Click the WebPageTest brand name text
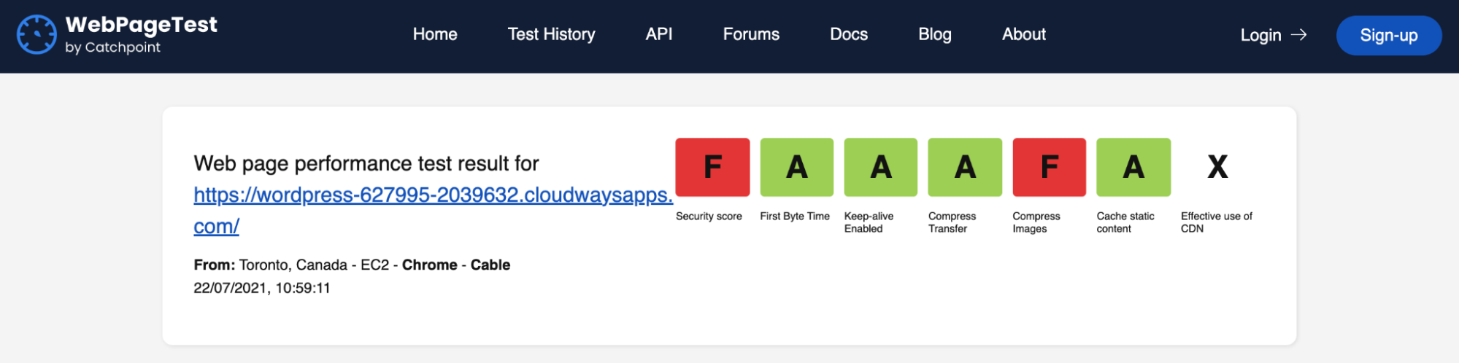 click(142, 25)
